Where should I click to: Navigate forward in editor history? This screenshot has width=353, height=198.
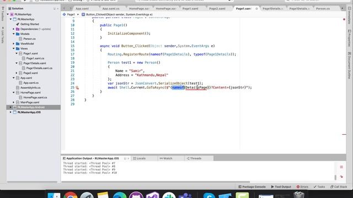point(70,9)
